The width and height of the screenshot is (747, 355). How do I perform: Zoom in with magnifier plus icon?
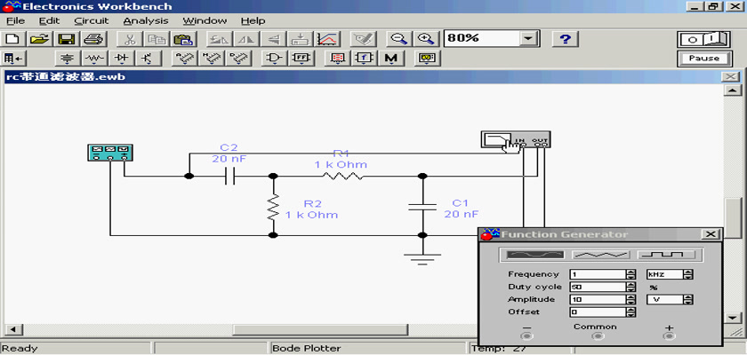coord(425,39)
